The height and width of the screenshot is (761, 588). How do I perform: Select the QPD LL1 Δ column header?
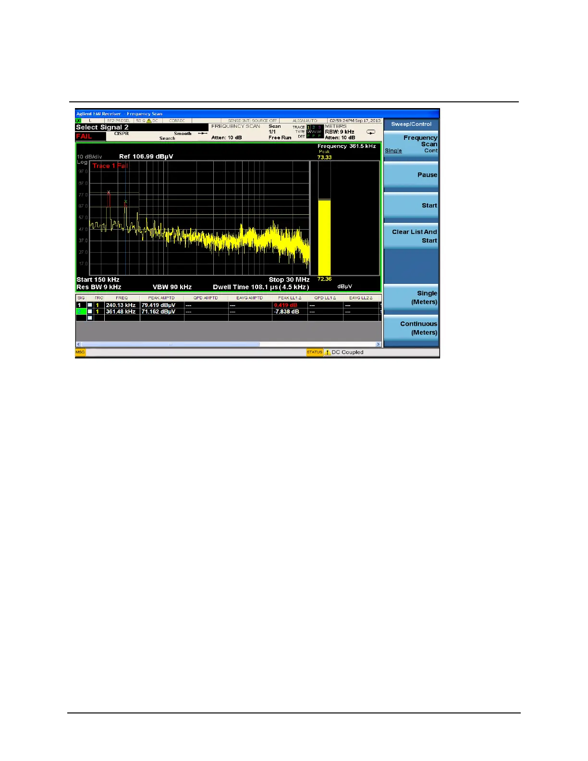[x=325, y=298]
